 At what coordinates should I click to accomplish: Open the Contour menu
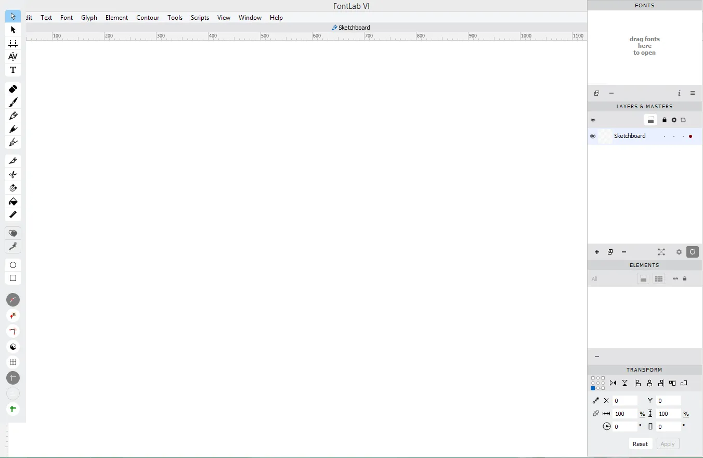pyautogui.click(x=148, y=18)
